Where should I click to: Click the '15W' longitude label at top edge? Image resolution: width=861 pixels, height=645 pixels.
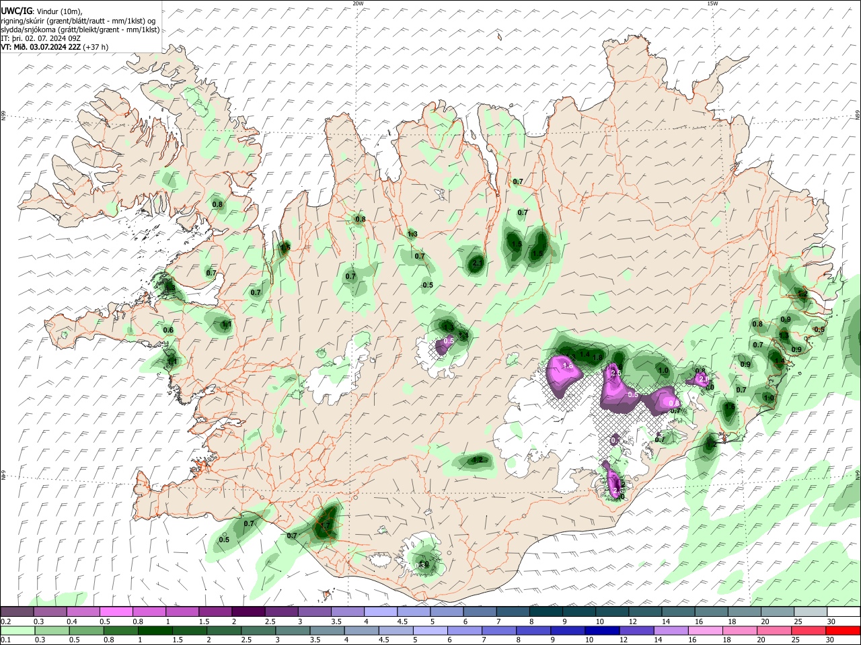point(712,3)
